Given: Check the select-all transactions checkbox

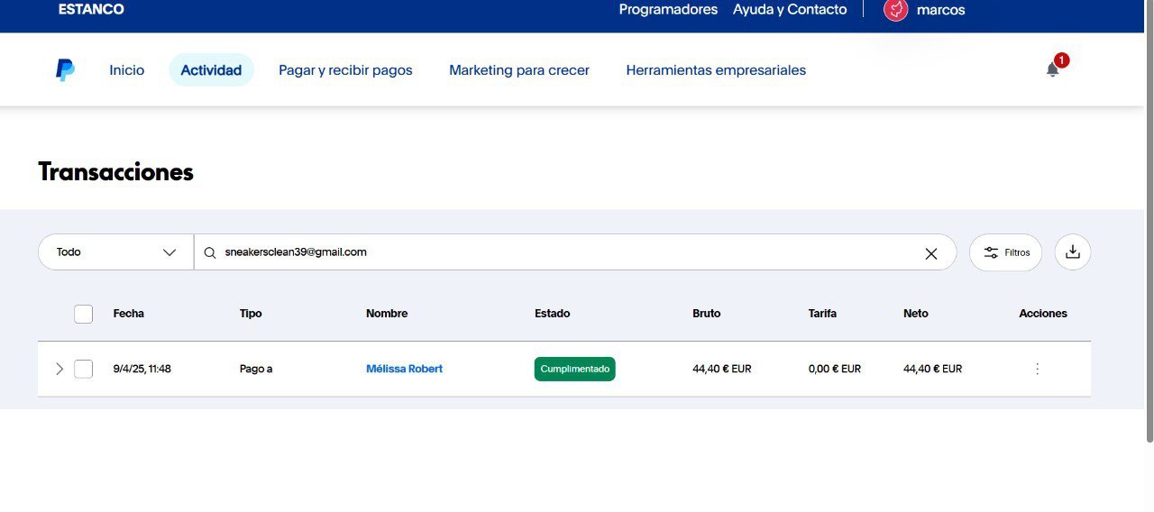Looking at the screenshot, I should [x=83, y=314].
